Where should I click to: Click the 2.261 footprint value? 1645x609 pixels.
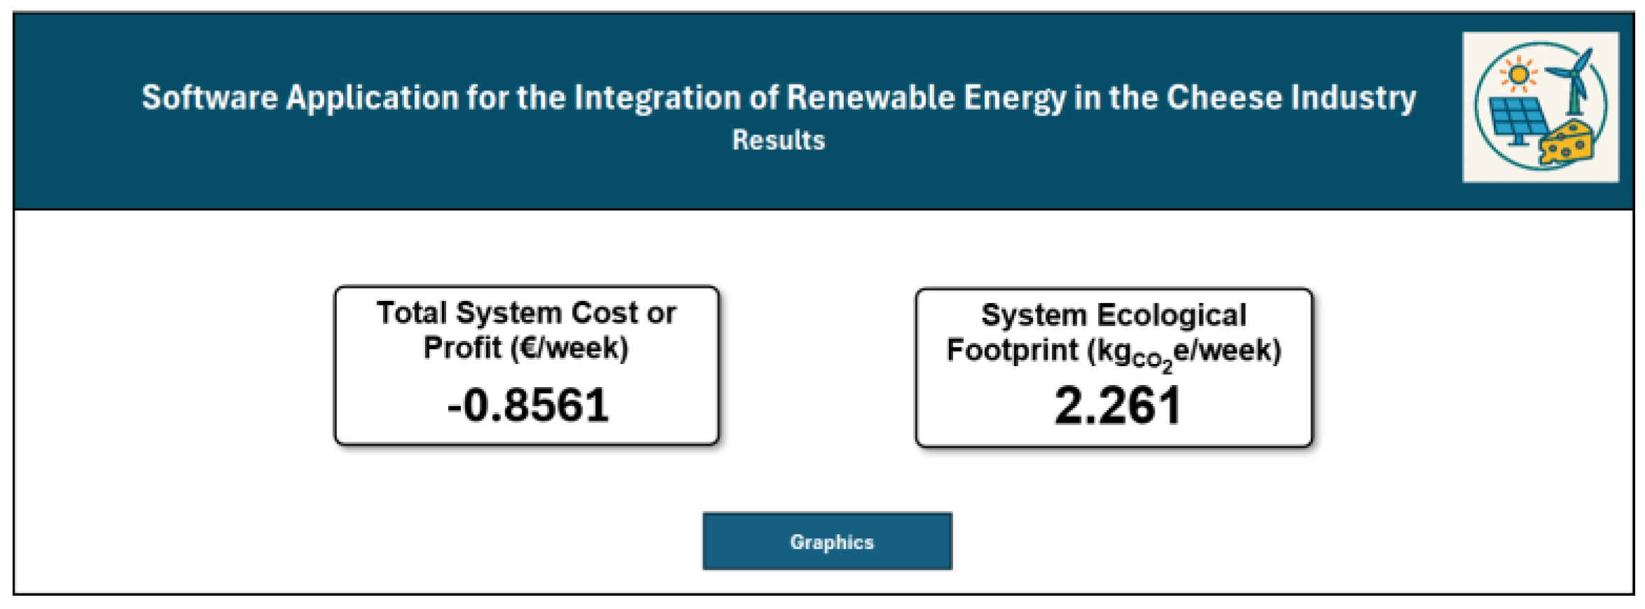(x=1117, y=405)
